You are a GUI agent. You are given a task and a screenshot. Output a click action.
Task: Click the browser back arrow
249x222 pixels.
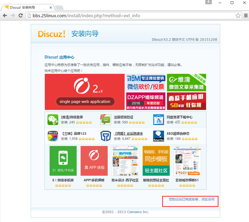tap(5, 16)
